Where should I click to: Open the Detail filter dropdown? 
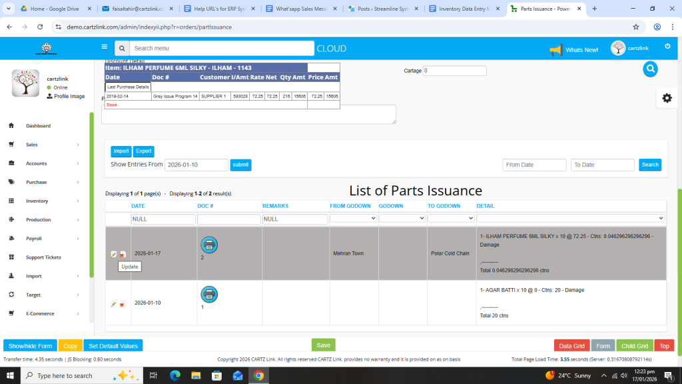coord(570,218)
